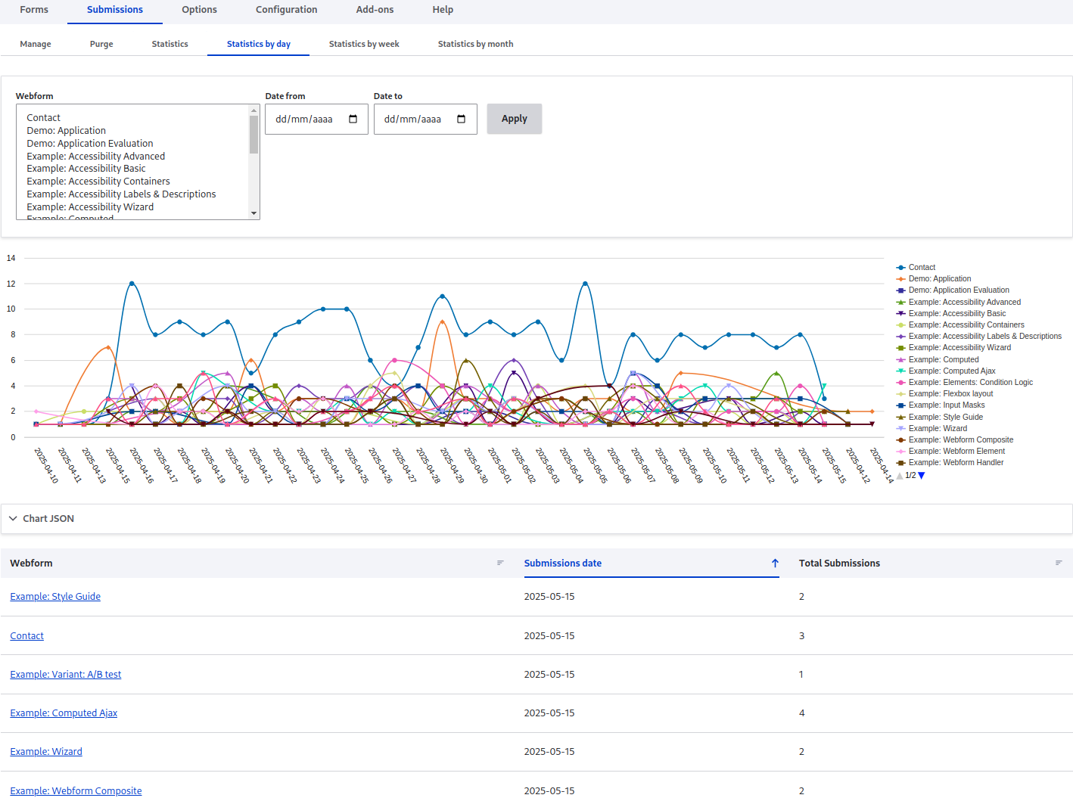Toggle Example: Accessibility Advanced legend entry
This screenshot has height=798, width=1073.
(959, 302)
